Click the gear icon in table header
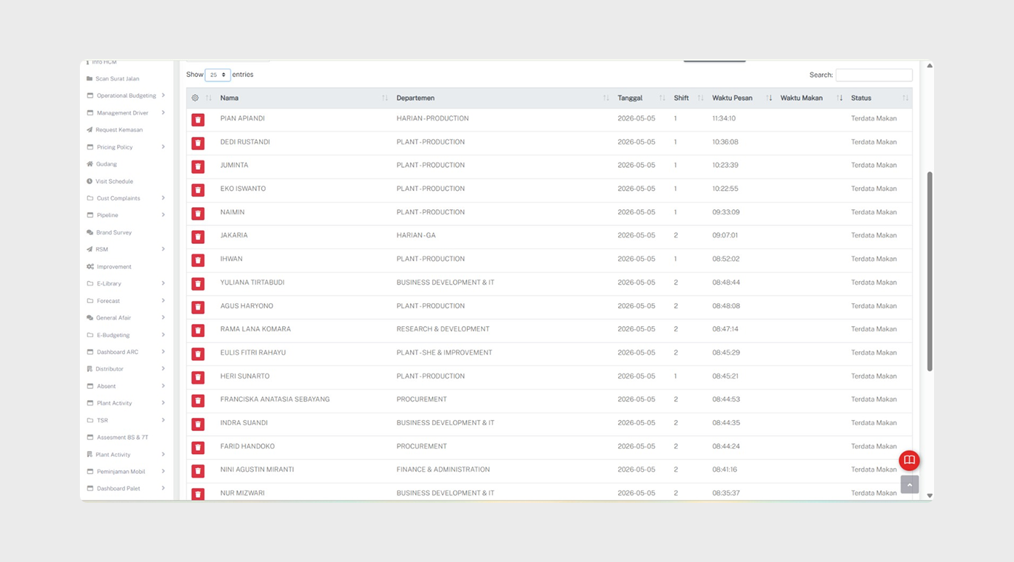The width and height of the screenshot is (1014, 562). tap(195, 98)
